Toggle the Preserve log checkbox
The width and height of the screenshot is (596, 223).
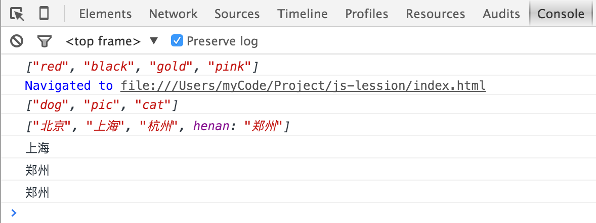(x=177, y=40)
